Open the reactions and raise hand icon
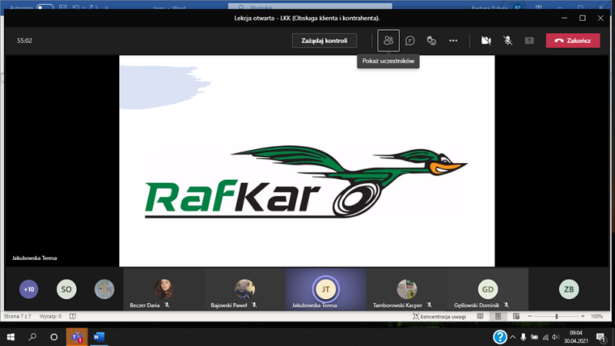 (431, 41)
